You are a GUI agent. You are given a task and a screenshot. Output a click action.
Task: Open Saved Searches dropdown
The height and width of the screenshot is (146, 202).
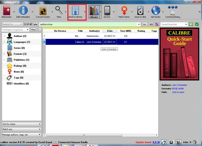point(174,24)
